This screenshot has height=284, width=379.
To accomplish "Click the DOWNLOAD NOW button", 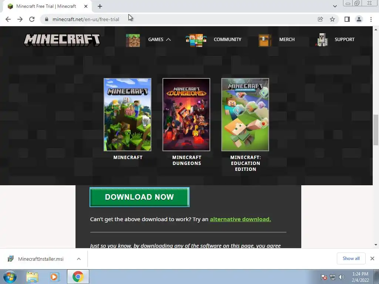I will pos(140,197).
